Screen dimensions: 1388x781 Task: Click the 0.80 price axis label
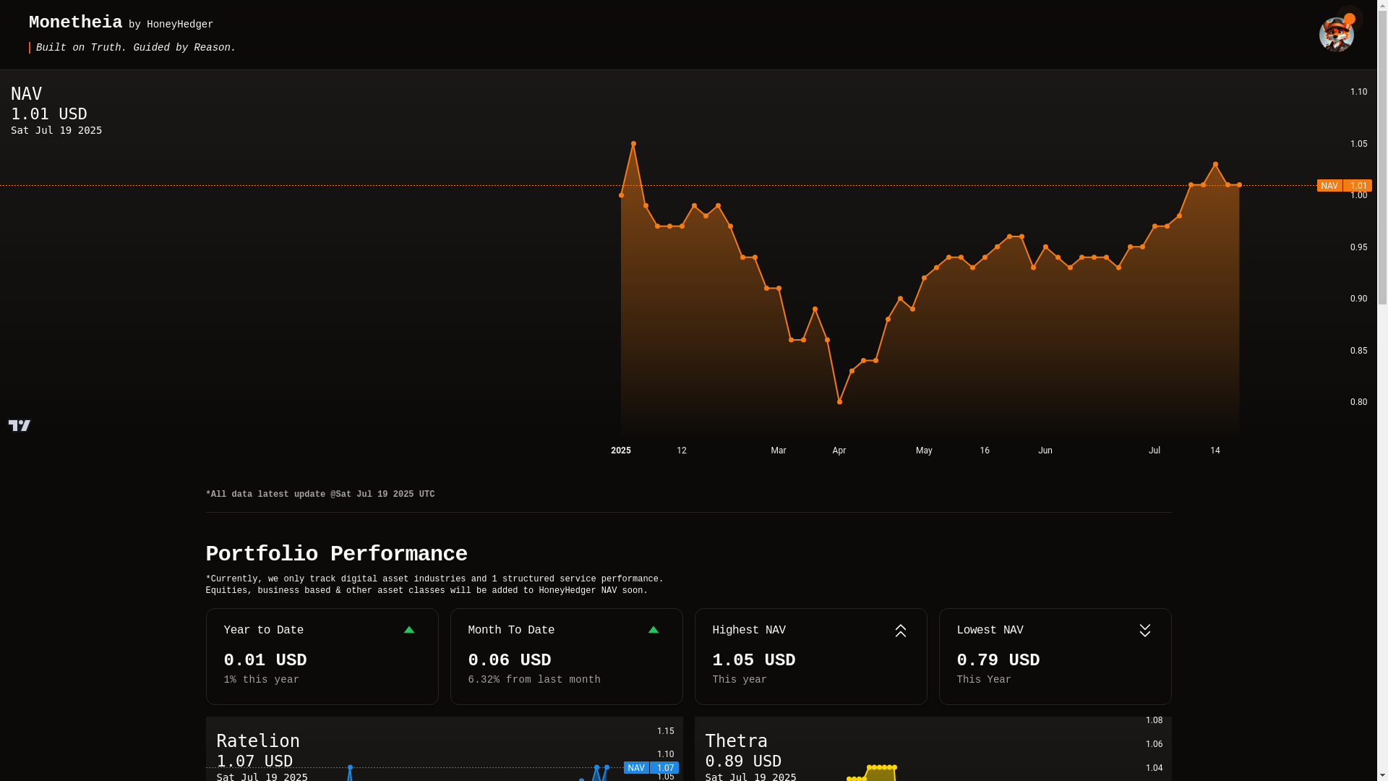(1359, 402)
